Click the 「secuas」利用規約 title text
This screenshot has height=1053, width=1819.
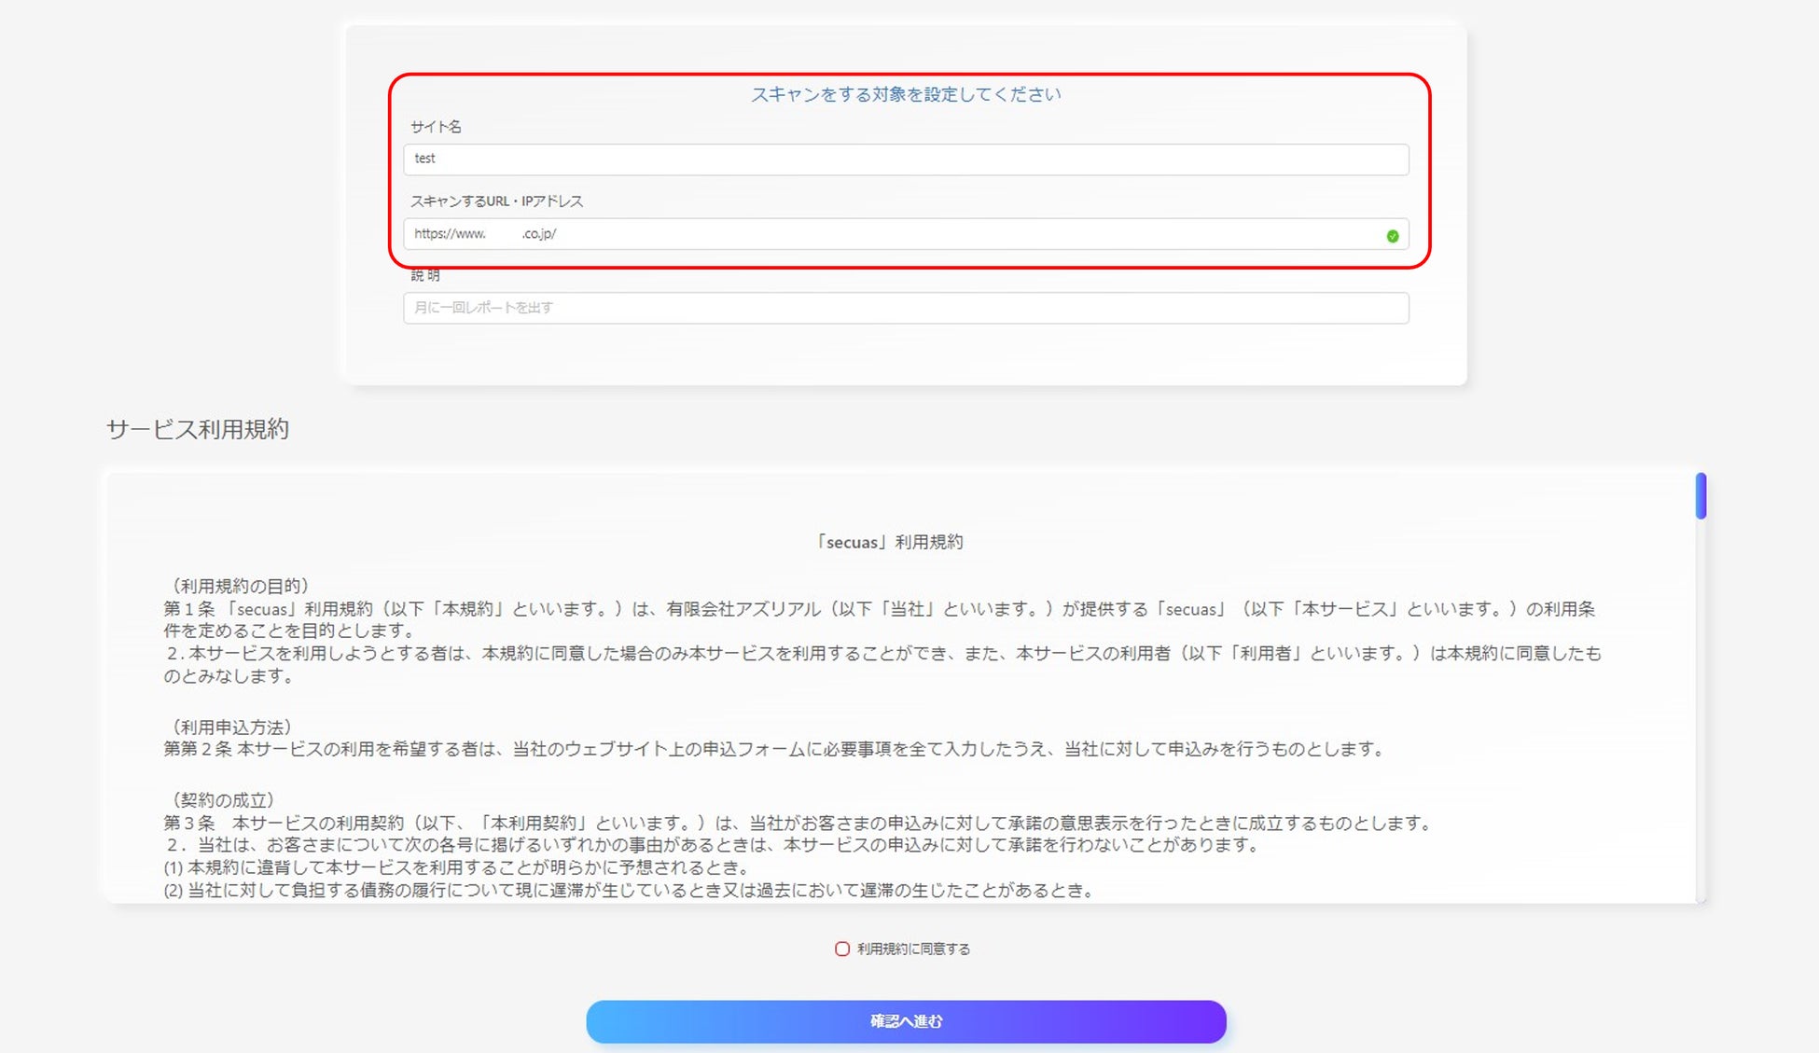pos(889,542)
